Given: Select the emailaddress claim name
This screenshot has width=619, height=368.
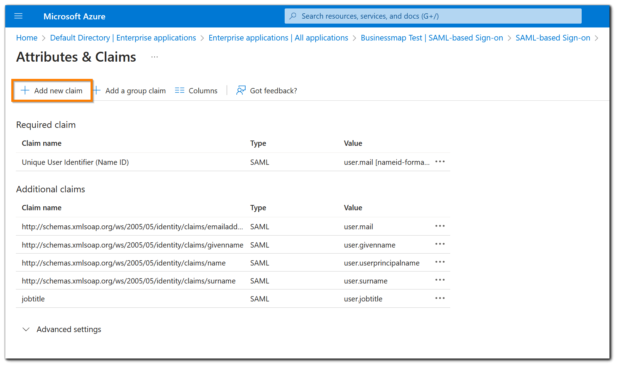Looking at the screenshot, I should point(132,227).
